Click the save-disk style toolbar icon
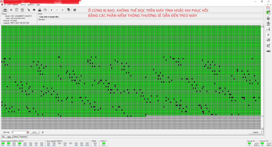The image size is (272, 147). coord(22,10)
